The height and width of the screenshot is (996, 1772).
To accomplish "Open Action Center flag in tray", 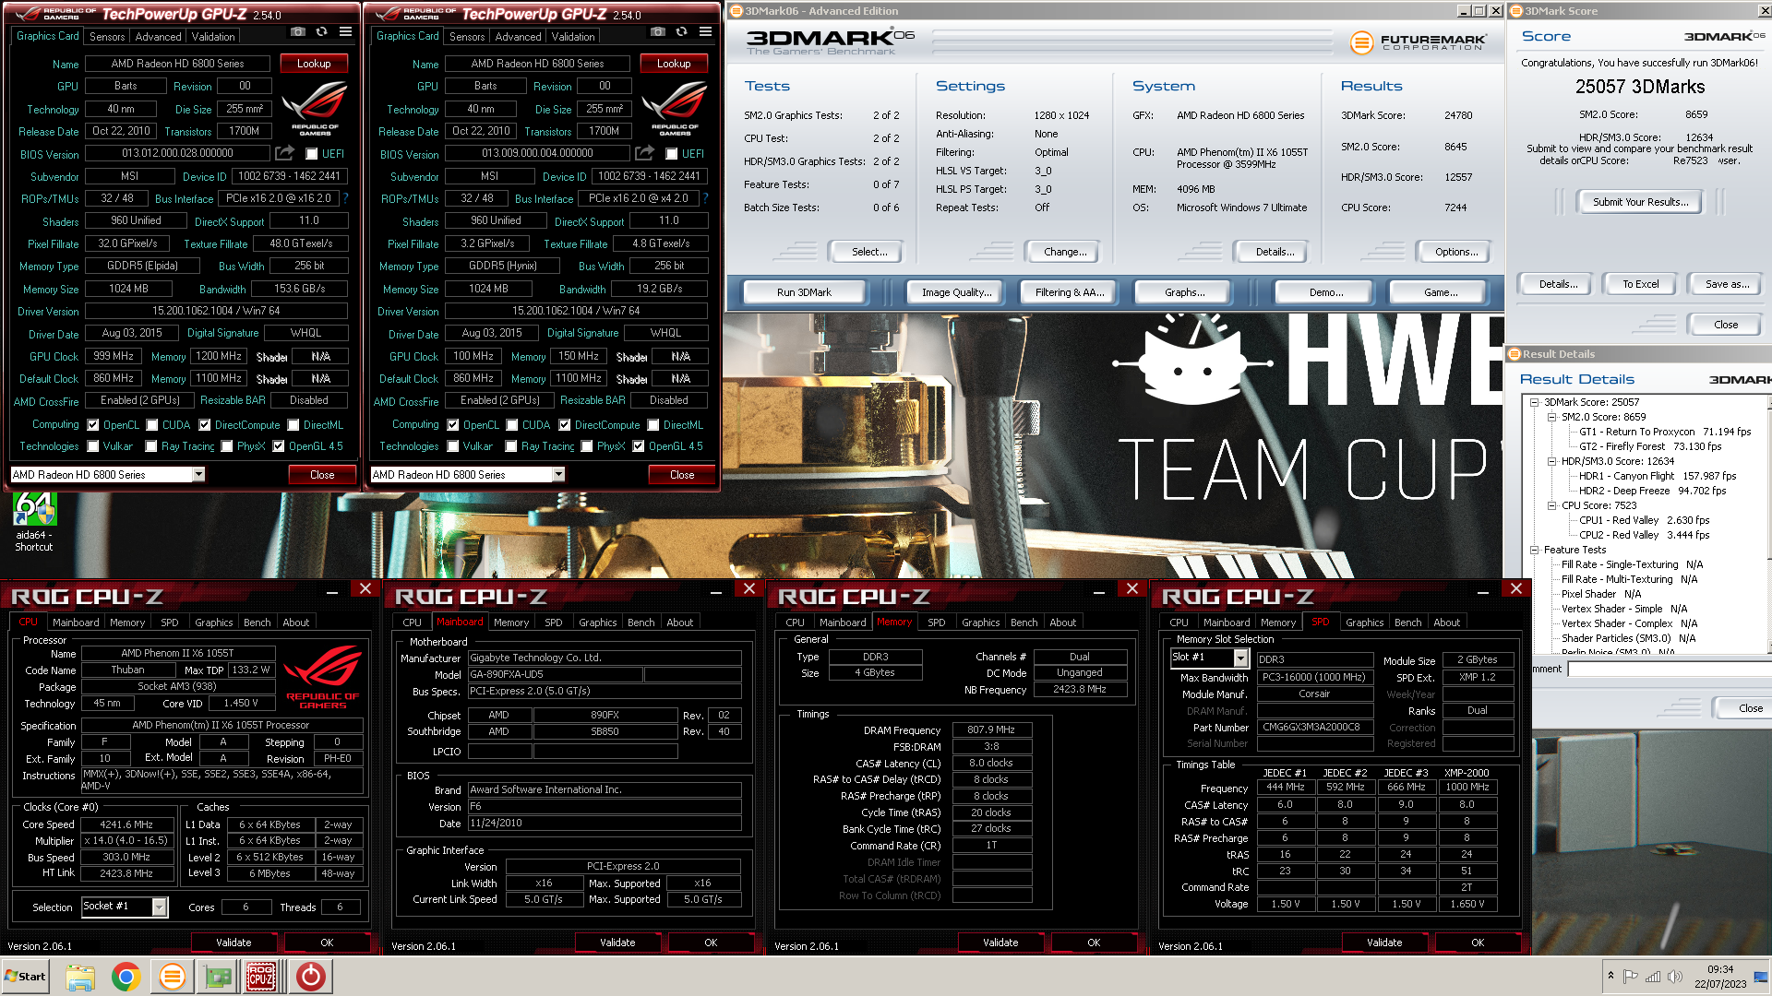I will (1631, 977).
